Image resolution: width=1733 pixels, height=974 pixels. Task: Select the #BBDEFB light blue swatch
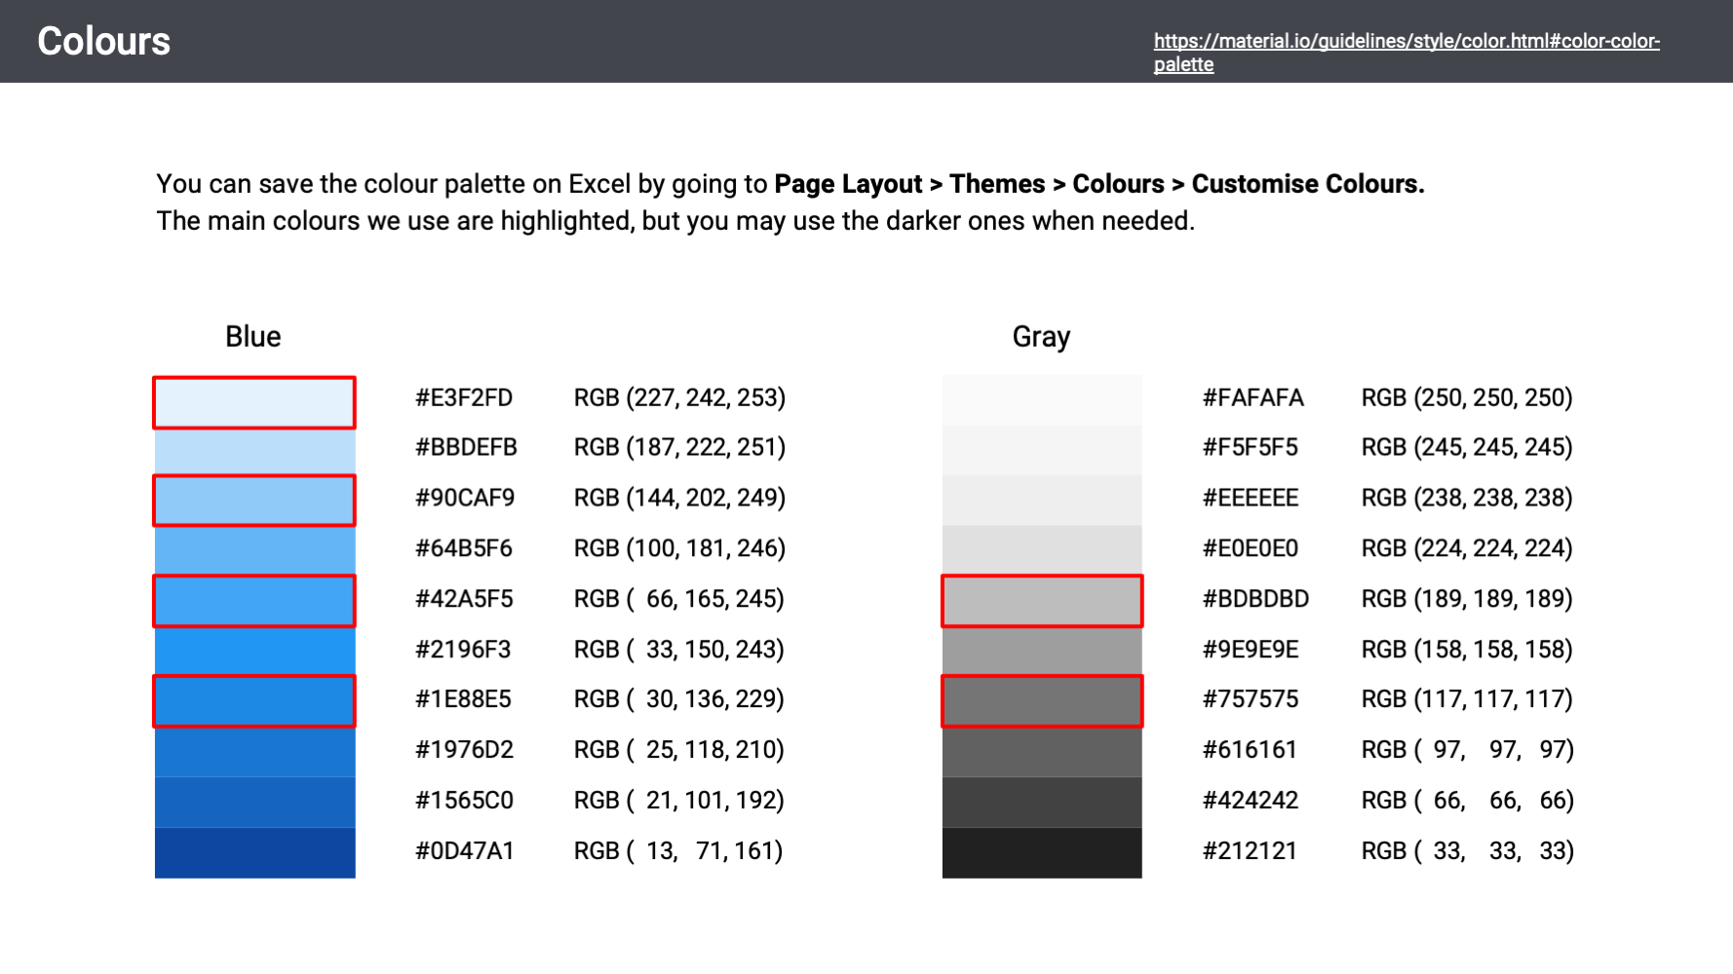tap(254, 451)
